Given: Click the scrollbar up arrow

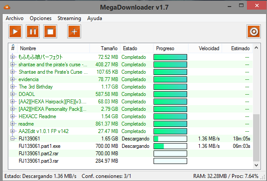Looking at the screenshot, I should tap(256, 48).
